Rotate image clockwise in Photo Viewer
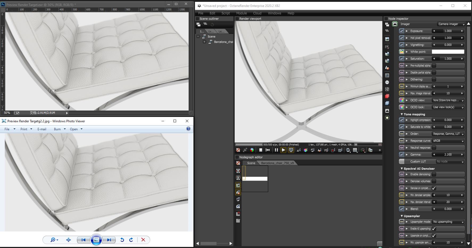The image size is (472, 248). point(131,240)
